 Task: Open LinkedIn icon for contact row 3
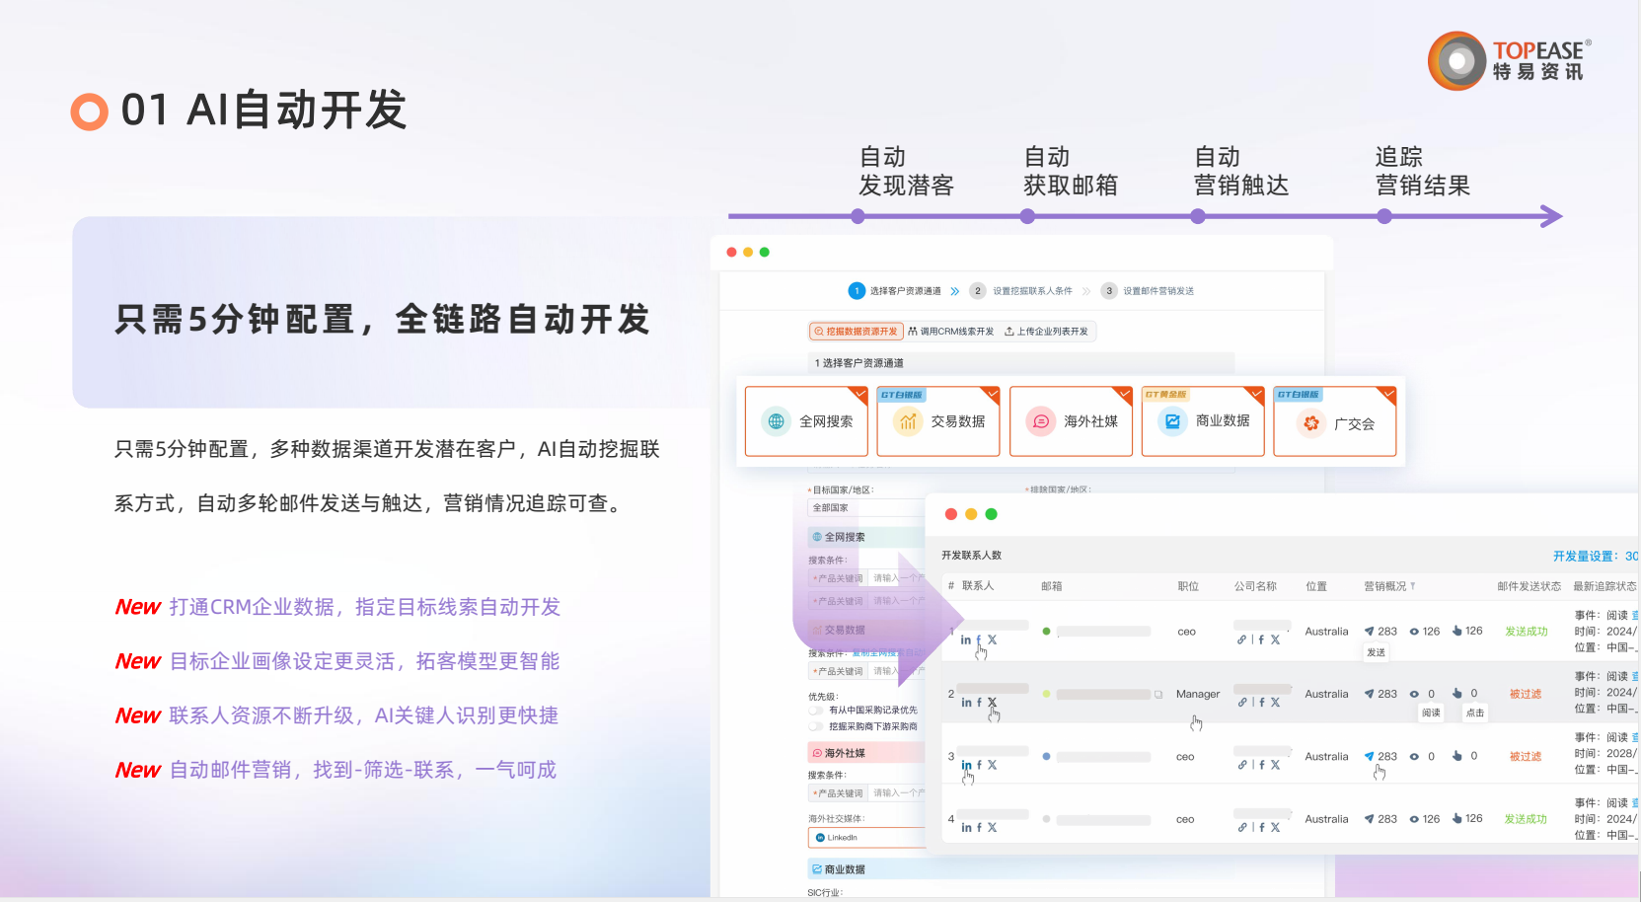point(966,765)
